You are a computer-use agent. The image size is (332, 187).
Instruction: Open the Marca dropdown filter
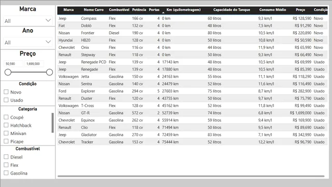(x=27, y=21)
